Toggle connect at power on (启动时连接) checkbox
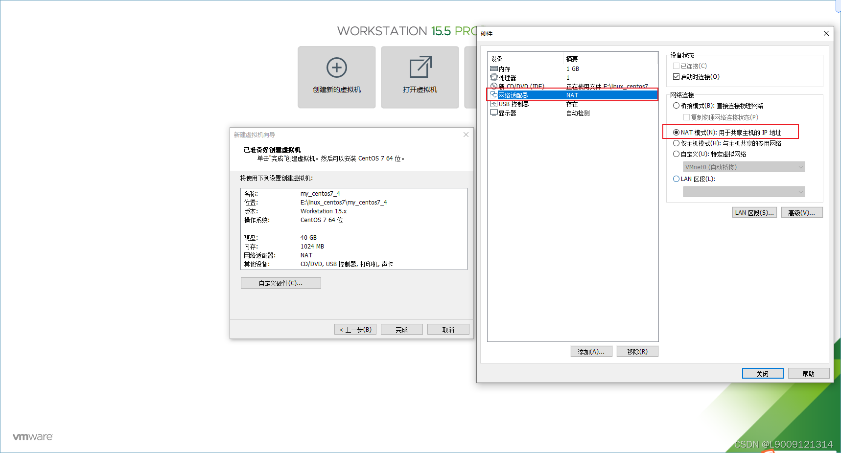The height and width of the screenshot is (453, 841). coord(676,77)
